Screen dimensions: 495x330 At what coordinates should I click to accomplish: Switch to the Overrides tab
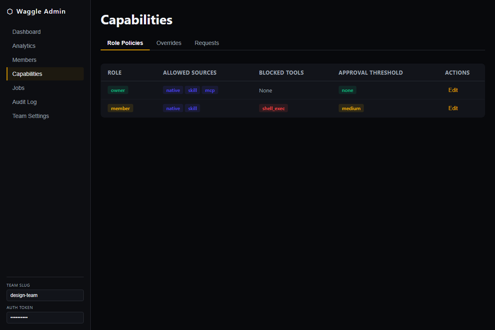point(169,43)
